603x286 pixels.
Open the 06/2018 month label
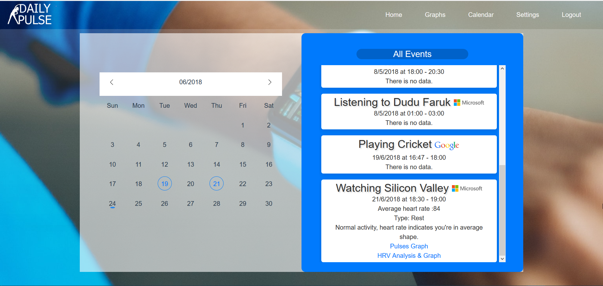click(190, 82)
